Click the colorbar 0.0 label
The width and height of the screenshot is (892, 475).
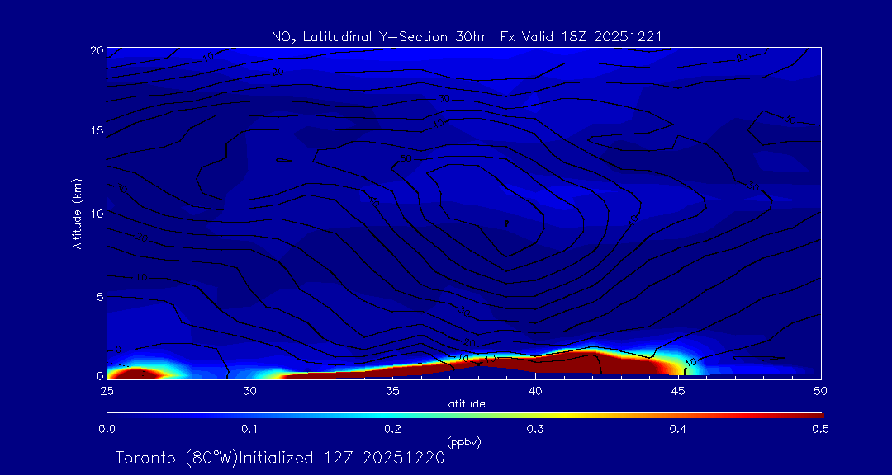pyautogui.click(x=107, y=429)
